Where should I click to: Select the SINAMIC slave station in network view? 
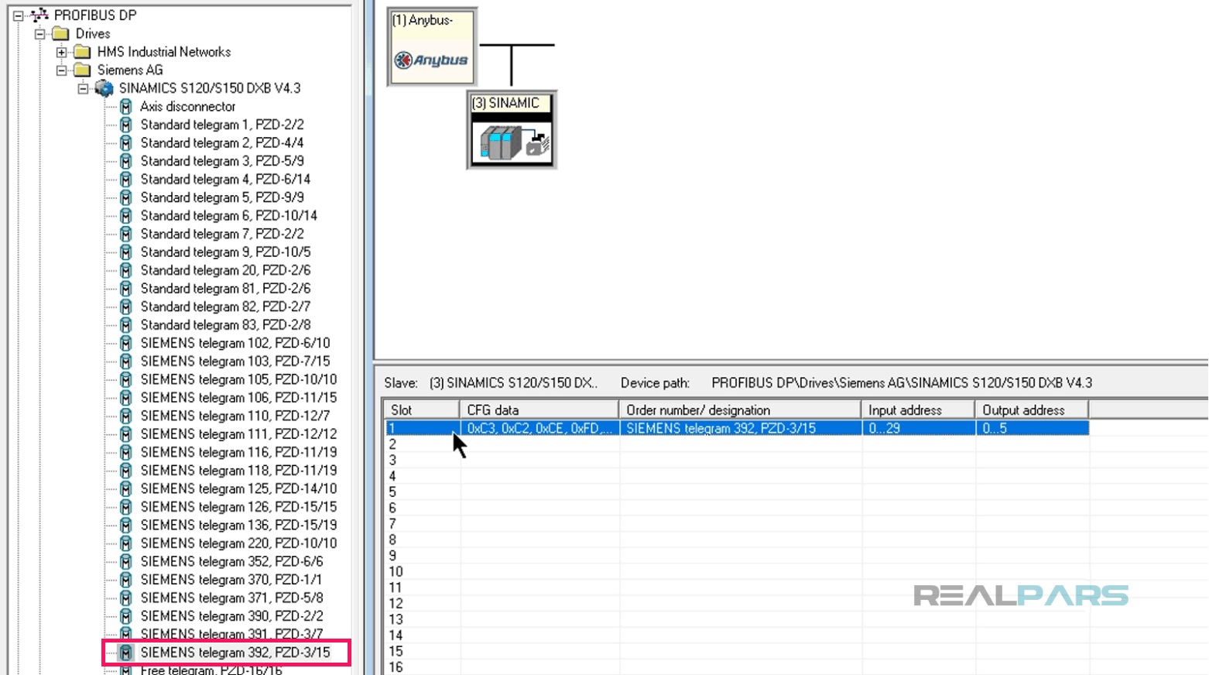(x=512, y=130)
